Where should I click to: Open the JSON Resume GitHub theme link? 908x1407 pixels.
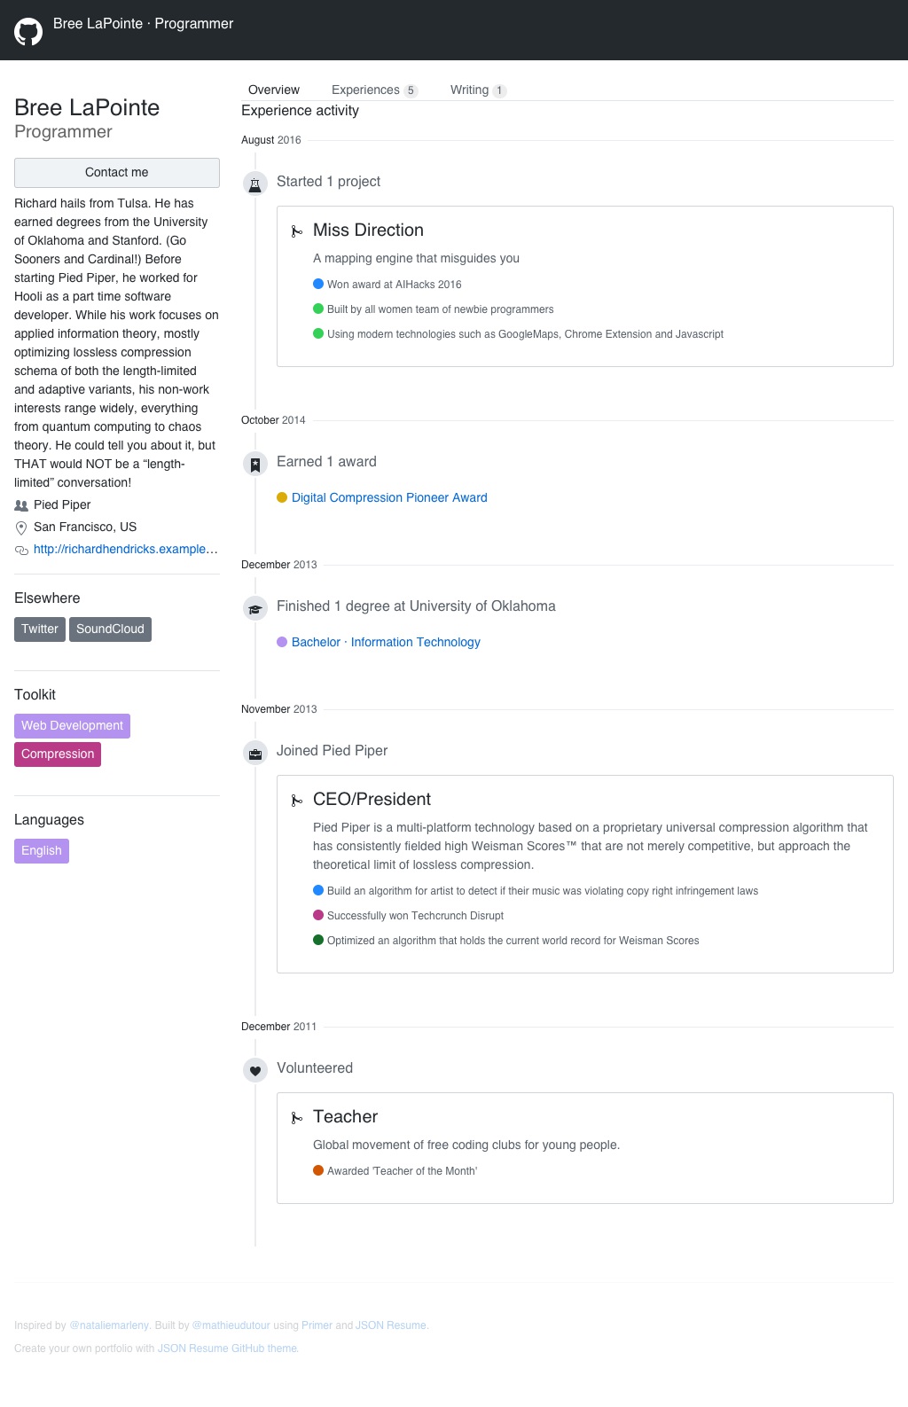pos(227,1348)
